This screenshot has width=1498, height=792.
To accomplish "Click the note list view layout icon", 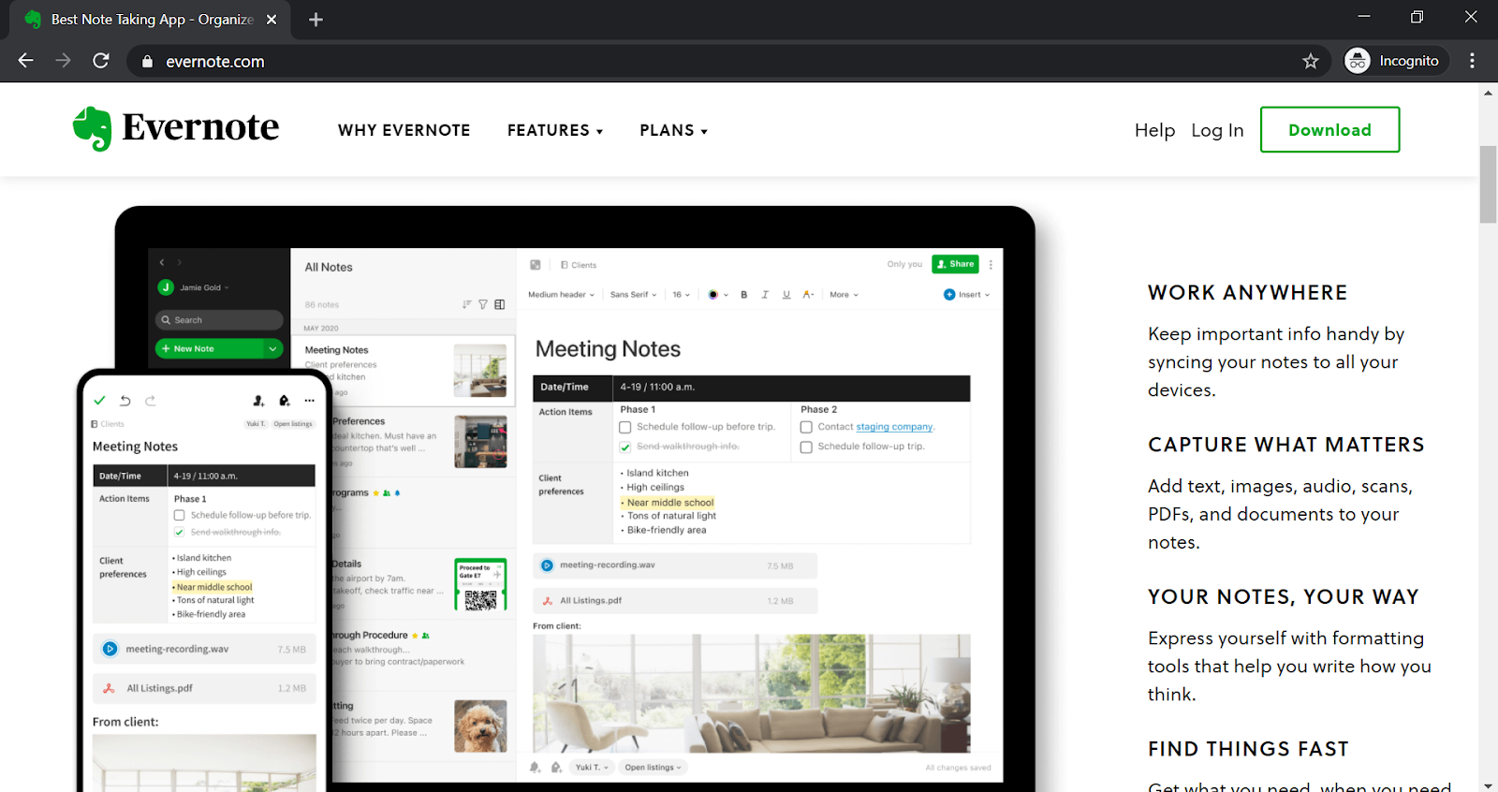I will (x=500, y=304).
